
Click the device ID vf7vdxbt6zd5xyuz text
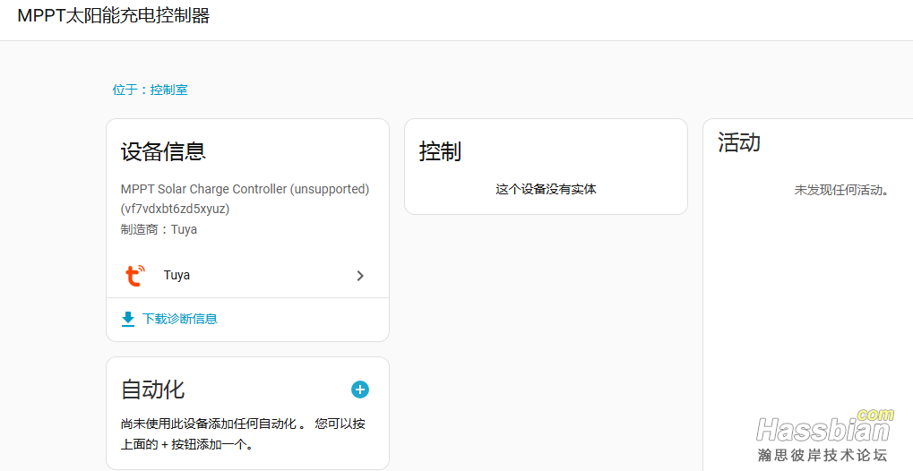click(x=175, y=209)
